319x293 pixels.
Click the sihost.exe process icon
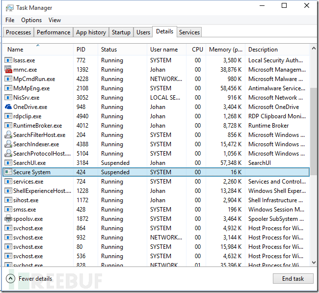tap(8, 200)
